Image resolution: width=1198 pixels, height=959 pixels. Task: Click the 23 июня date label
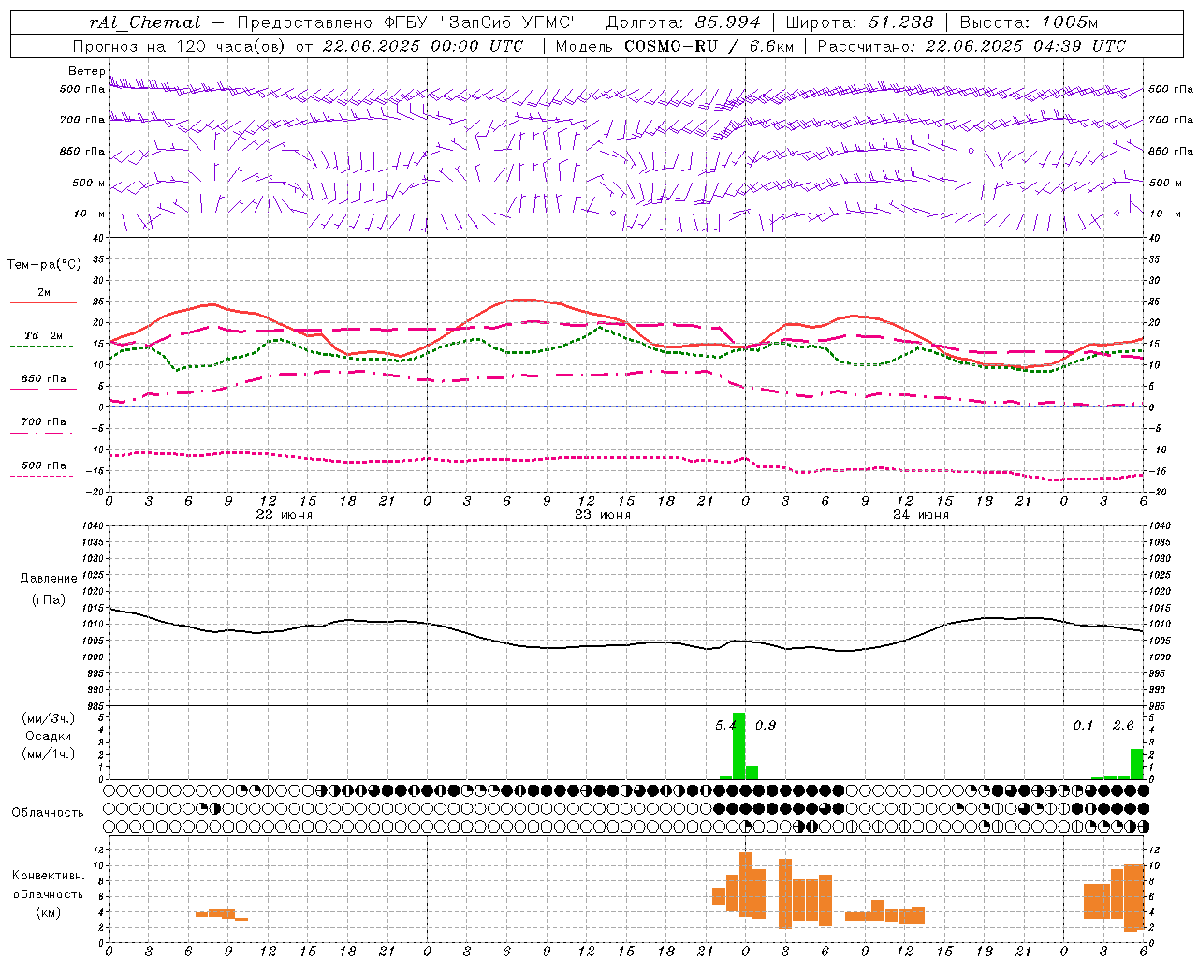pyautogui.click(x=603, y=515)
